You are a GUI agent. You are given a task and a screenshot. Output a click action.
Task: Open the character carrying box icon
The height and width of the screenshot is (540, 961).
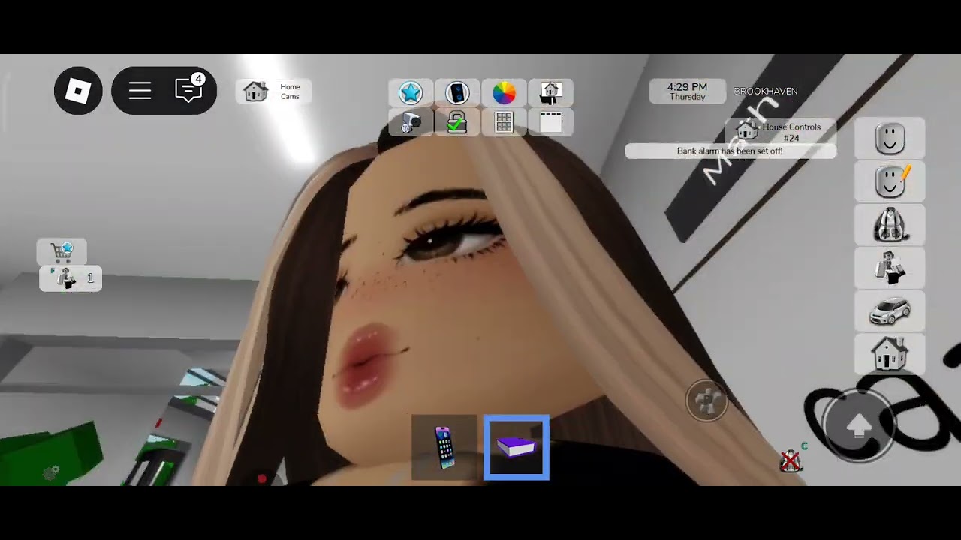890,267
